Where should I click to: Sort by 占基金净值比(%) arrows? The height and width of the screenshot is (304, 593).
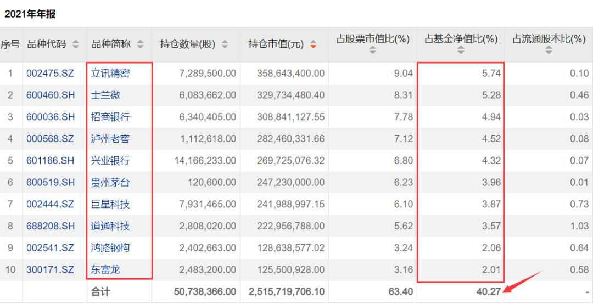coord(460,50)
